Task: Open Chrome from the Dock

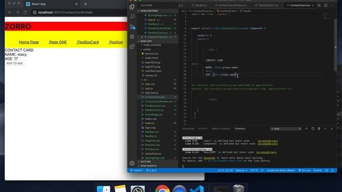Action: coord(162,188)
